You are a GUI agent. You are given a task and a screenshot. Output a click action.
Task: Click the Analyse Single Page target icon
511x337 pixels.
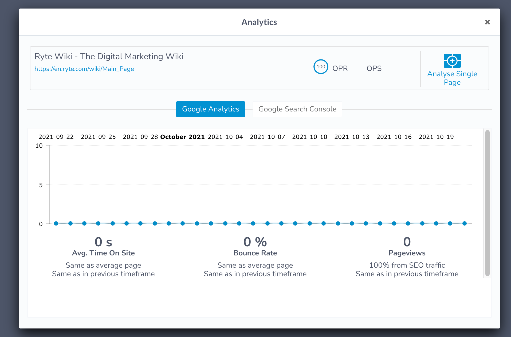click(x=452, y=61)
